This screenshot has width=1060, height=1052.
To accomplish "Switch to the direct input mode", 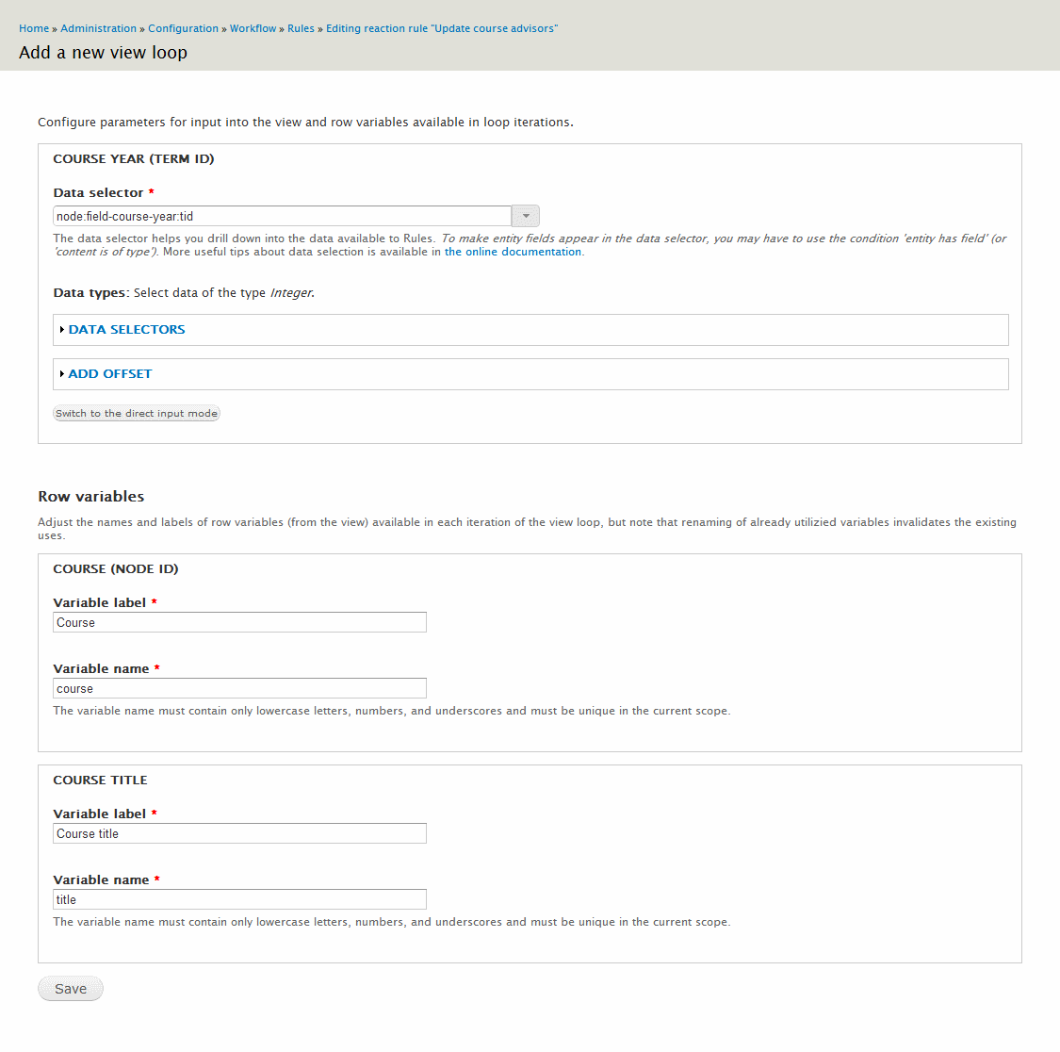I will tap(136, 413).
